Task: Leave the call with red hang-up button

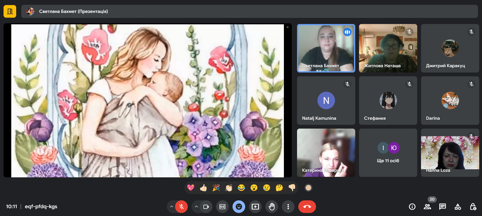Action: point(307,207)
